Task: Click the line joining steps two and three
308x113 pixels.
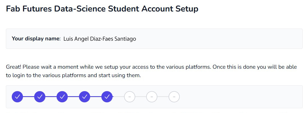Action: point(51,97)
